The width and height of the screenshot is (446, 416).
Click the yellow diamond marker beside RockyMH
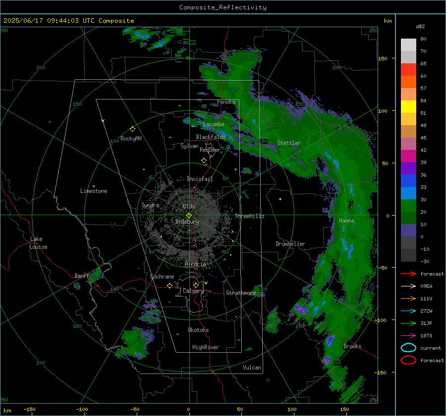(x=132, y=129)
